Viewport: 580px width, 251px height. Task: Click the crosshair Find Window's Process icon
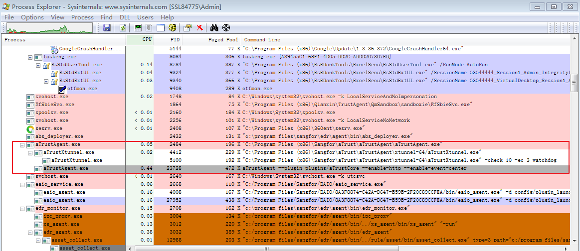226,28
